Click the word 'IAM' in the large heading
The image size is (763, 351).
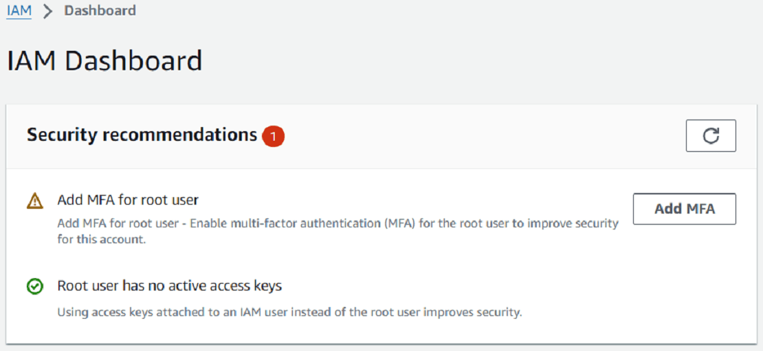coord(32,61)
